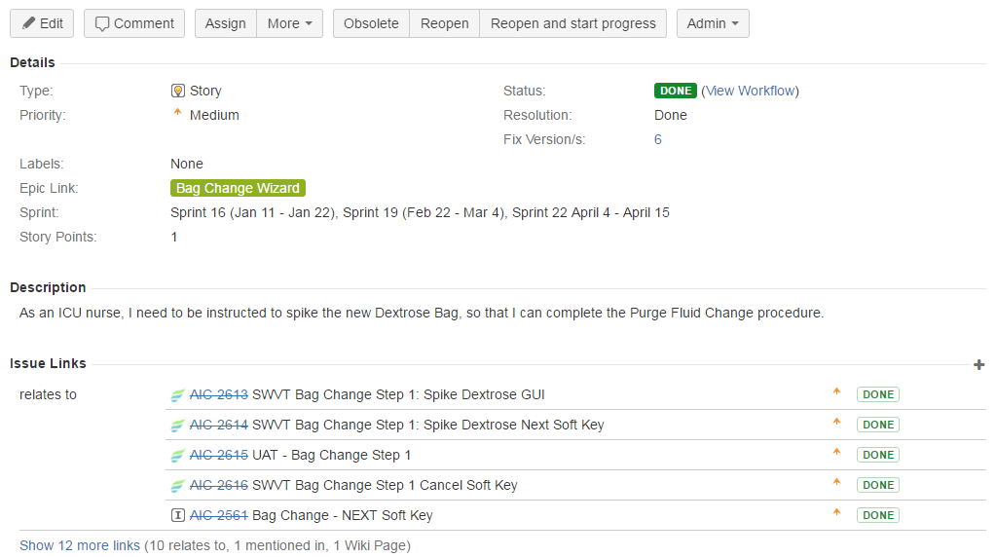Mark the issue as Obsolete
996x557 pixels.
pyautogui.click(x=371, y=23)
